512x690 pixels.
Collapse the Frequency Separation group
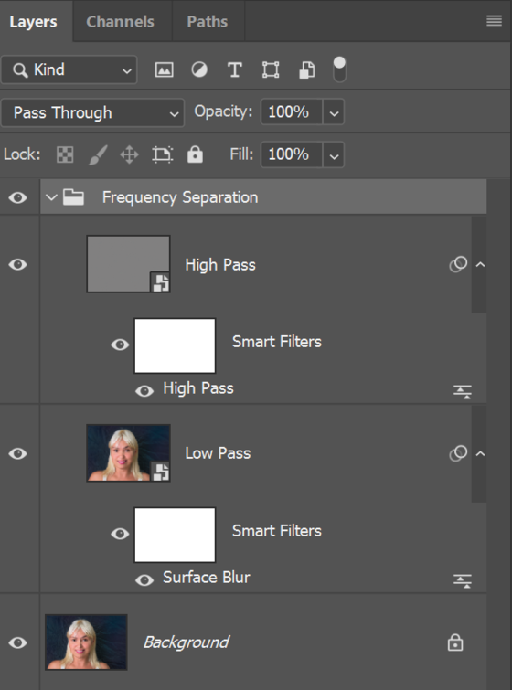pyautogui.click(x=51, y=197)
